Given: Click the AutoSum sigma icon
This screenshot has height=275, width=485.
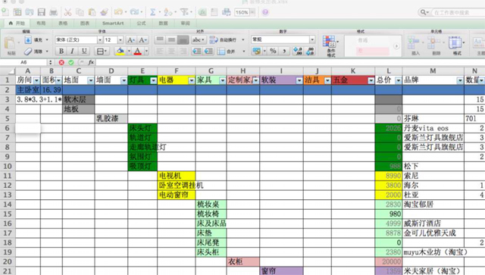Looking at the screenshot, I should [x=153, y=12].
